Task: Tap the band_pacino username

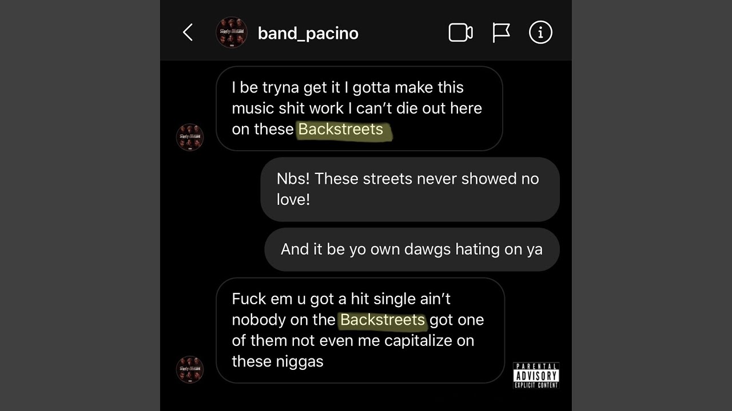Action: [308, 33]
